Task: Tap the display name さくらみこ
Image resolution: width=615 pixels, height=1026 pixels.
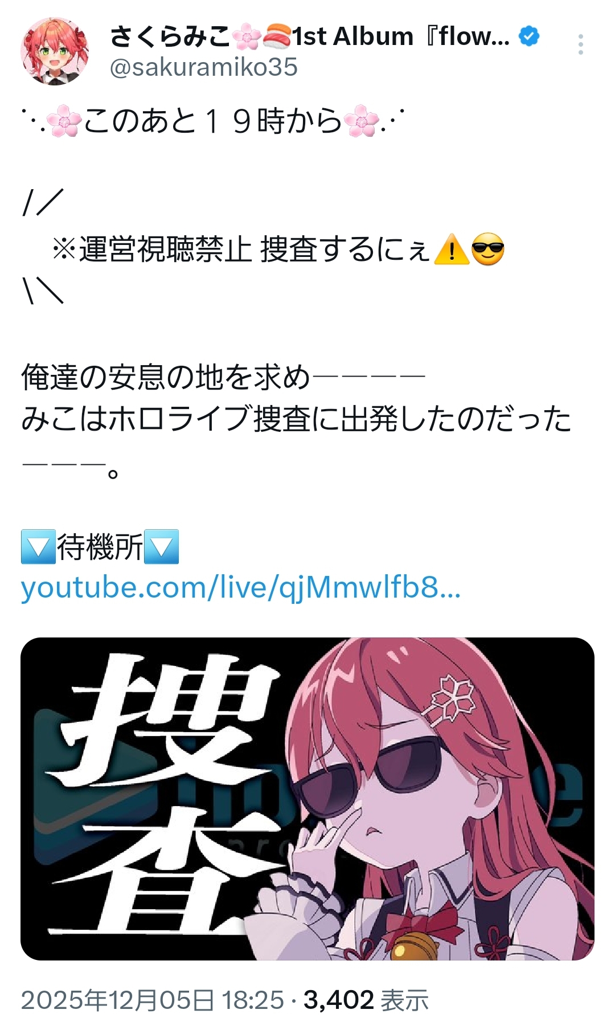Action: pyautogui.click(x=170, y=36)
